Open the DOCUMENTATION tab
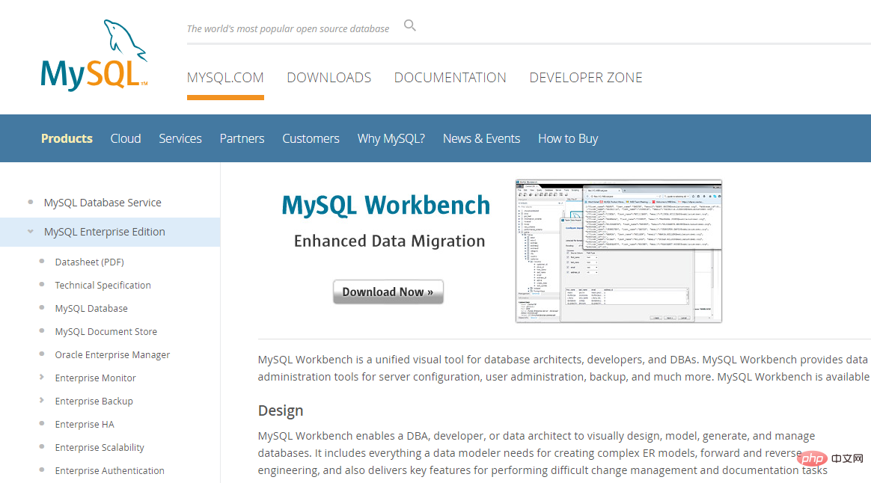 [450, 78]
